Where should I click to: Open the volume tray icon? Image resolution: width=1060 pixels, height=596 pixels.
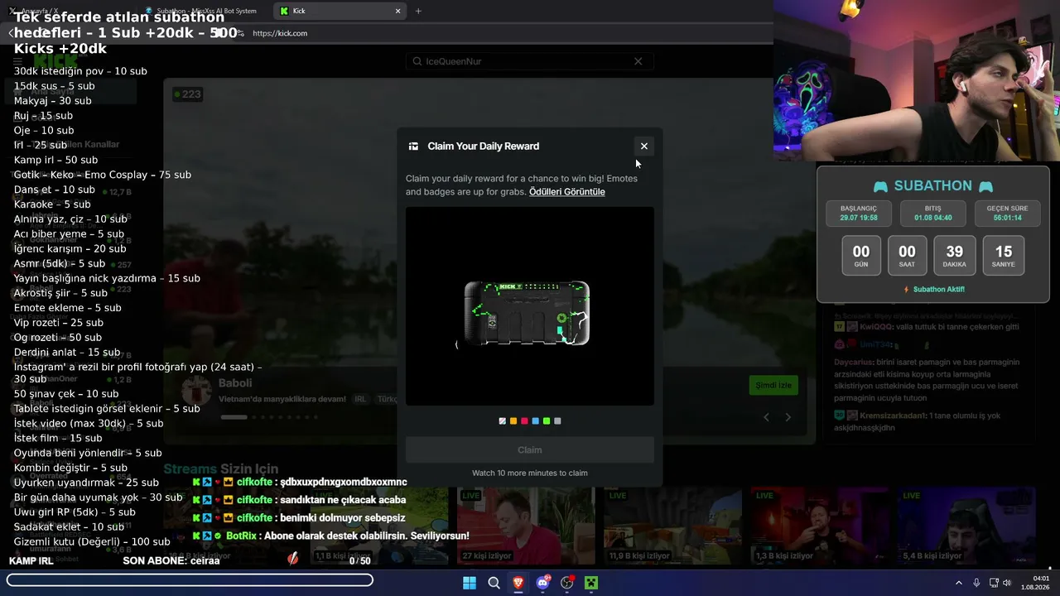(1007, 583)
